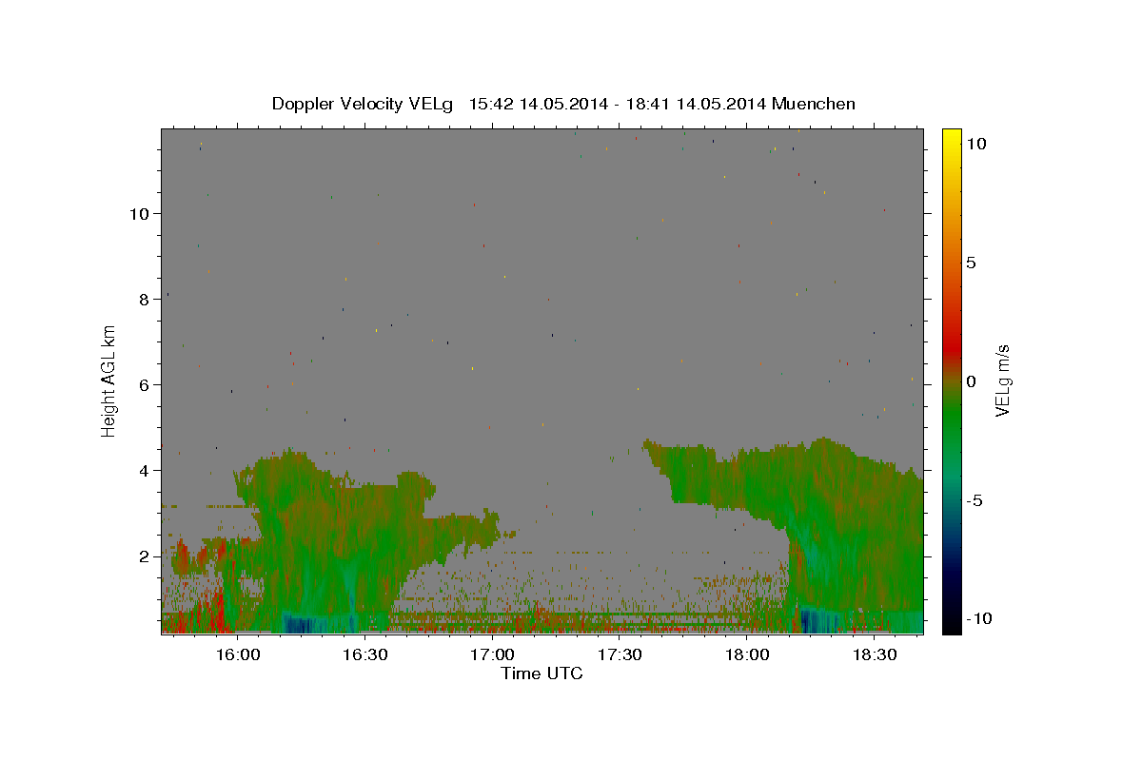Click the colorbar tick label '-10'
This screenshot has width=1142, height=761.
[978, 619]
